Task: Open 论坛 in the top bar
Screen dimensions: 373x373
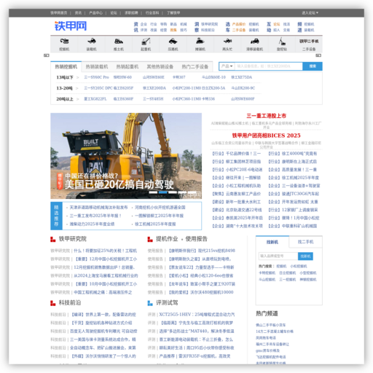Action: 114,12
